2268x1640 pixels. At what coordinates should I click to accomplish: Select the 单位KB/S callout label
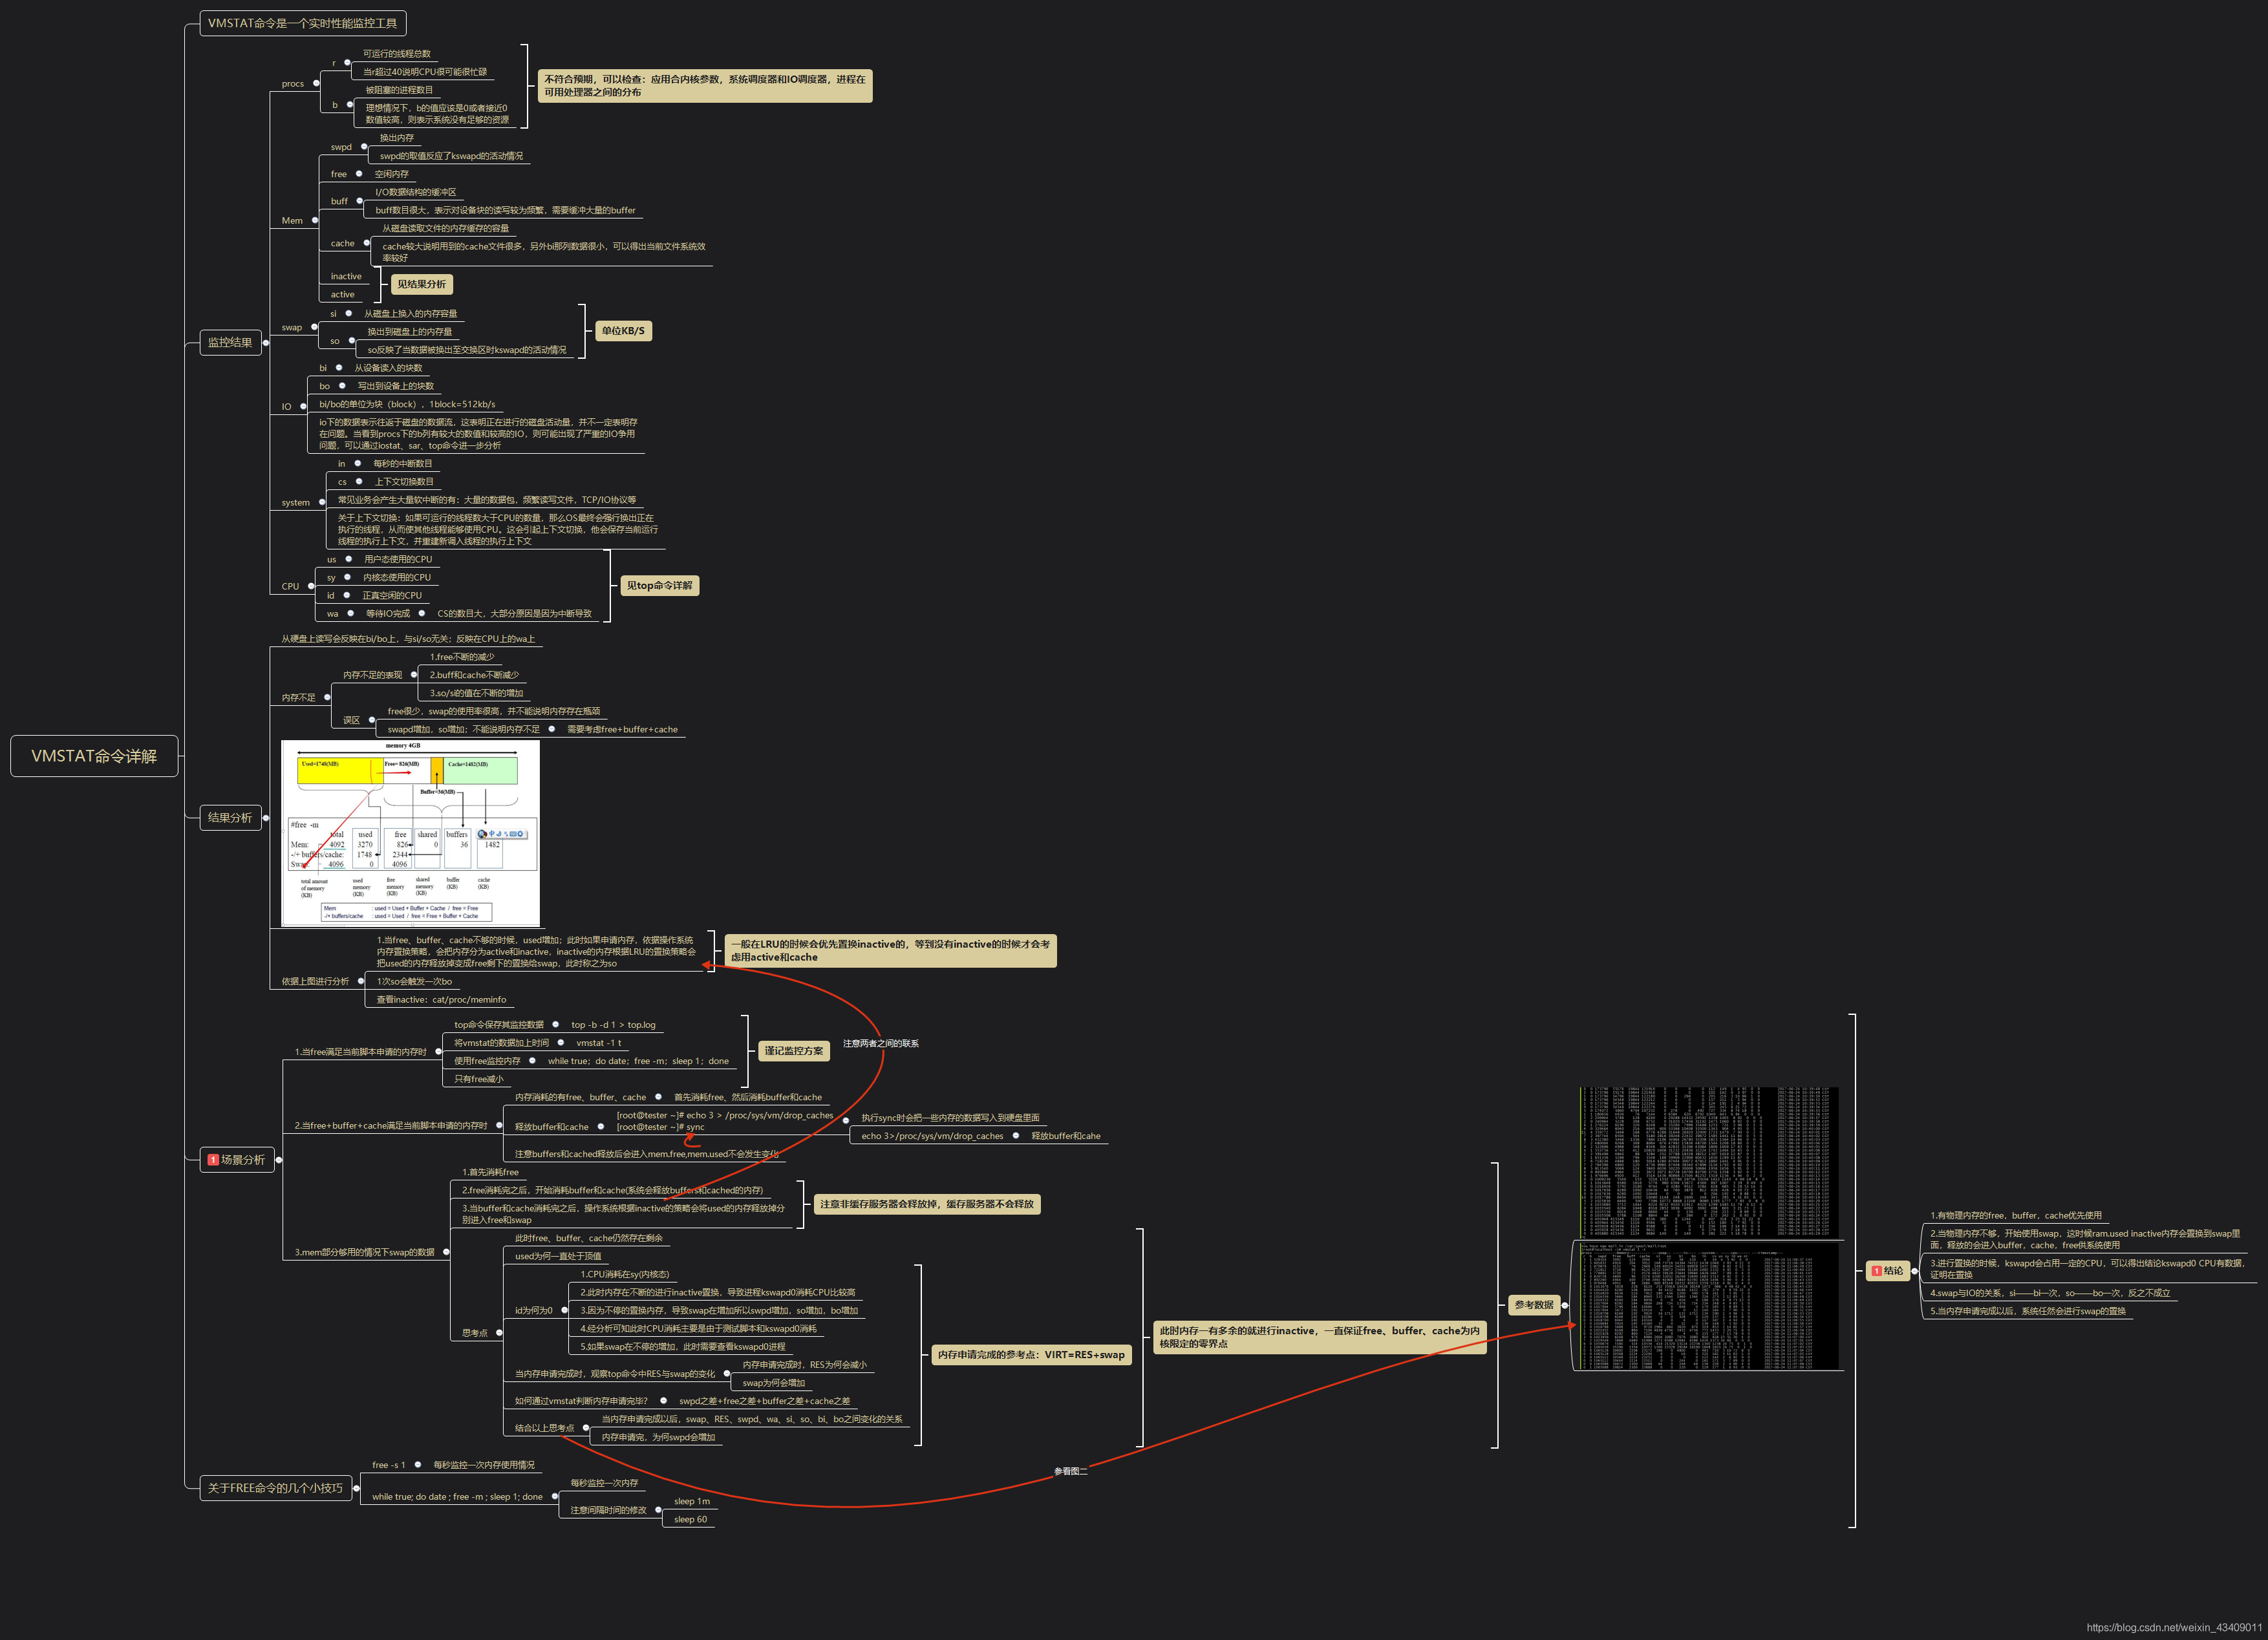point(623,331)
